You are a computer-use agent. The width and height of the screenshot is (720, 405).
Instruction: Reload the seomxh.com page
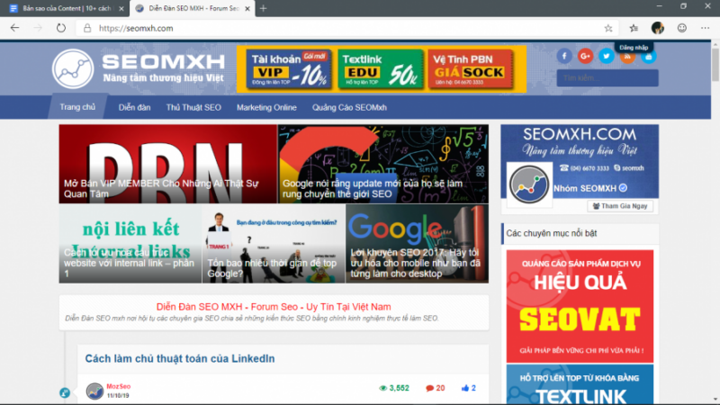pyautogui.click(x=60, y=28)
